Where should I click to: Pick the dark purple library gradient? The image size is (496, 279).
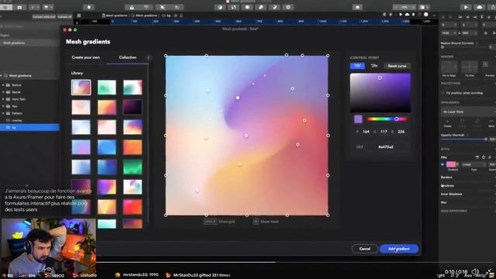pos(133,107)
